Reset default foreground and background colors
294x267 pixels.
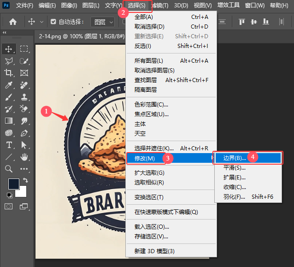[9, 196]
